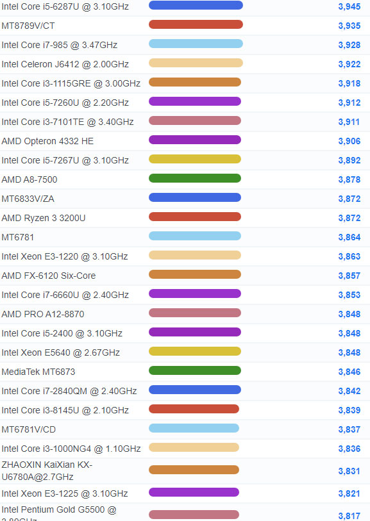Click the 3,872 score for AMD Ryzen 3 3200U
The height and width of the screenshot is (521, 370).
349,219
